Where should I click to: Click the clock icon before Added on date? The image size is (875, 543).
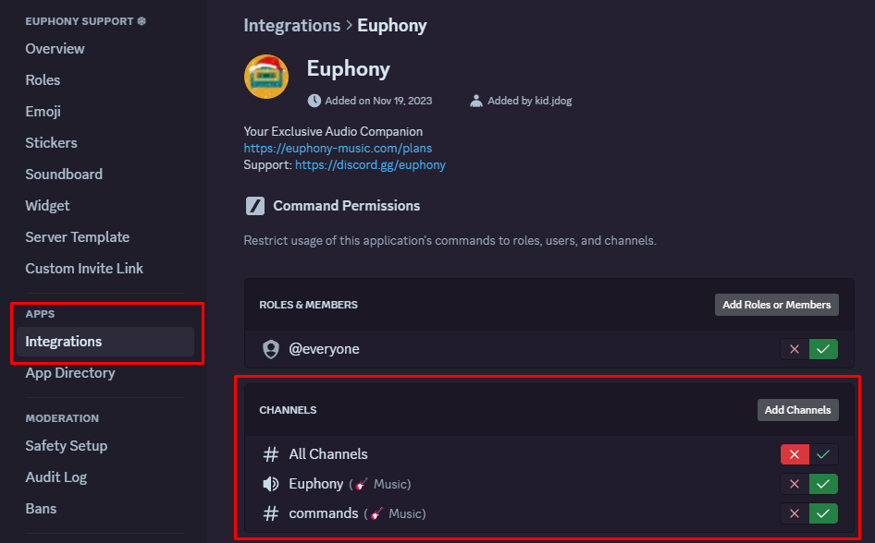coord(313,100)
